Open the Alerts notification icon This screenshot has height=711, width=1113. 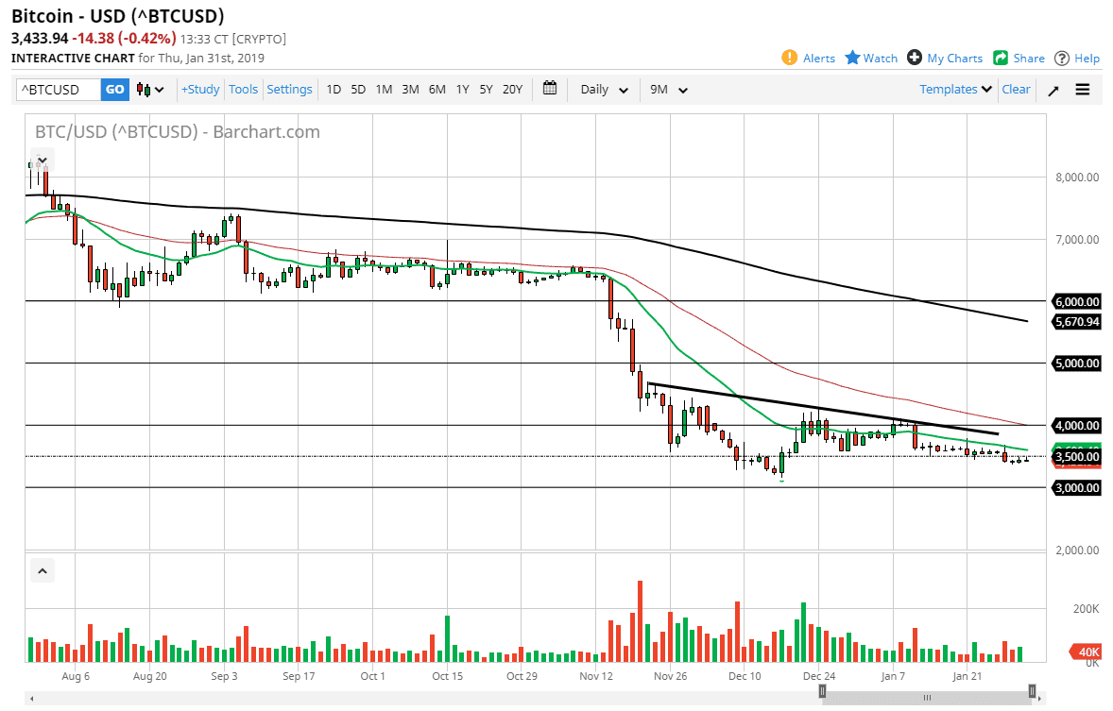click(791, 58)
